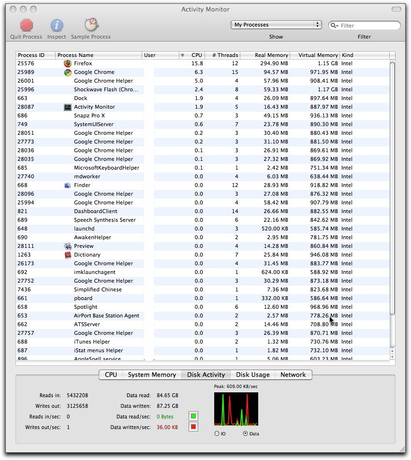This screenshot has height=460, width=411.
Task: Click the Dictionary icon in the process list
Action: click(67, 255)
